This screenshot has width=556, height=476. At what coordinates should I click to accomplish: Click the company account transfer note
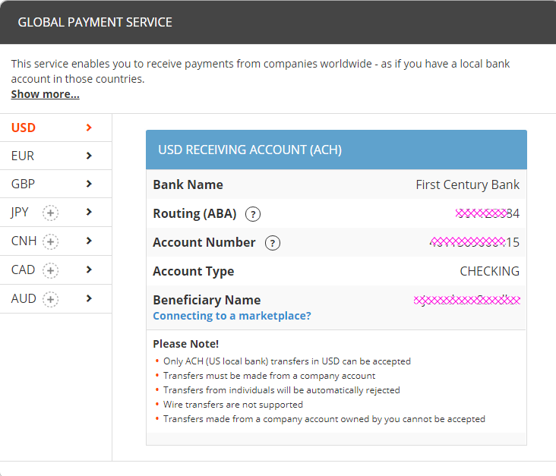pos(269,376)
